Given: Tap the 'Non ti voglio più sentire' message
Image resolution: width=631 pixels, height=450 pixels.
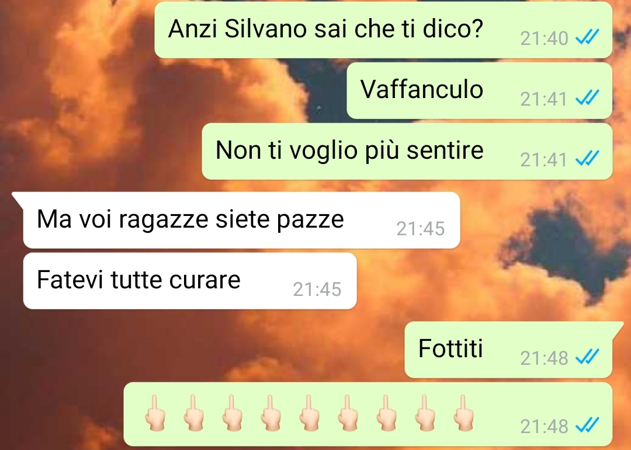Looking at the screenshot, I should 407,151.
